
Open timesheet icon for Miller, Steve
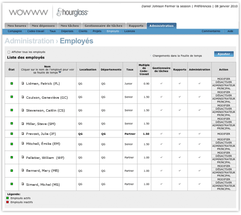pos(23,123)
